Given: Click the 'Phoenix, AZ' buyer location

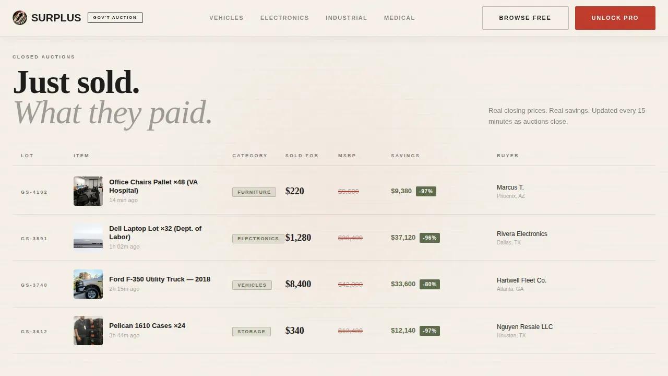Looking at the screenshot, I should coord(511,196).
